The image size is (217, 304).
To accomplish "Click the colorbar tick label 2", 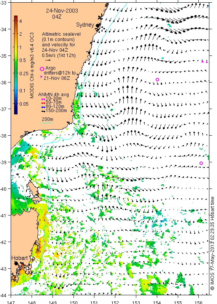I will point(21,34).
